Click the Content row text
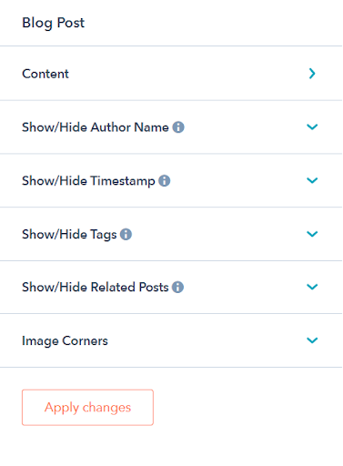 pos(45,74)
